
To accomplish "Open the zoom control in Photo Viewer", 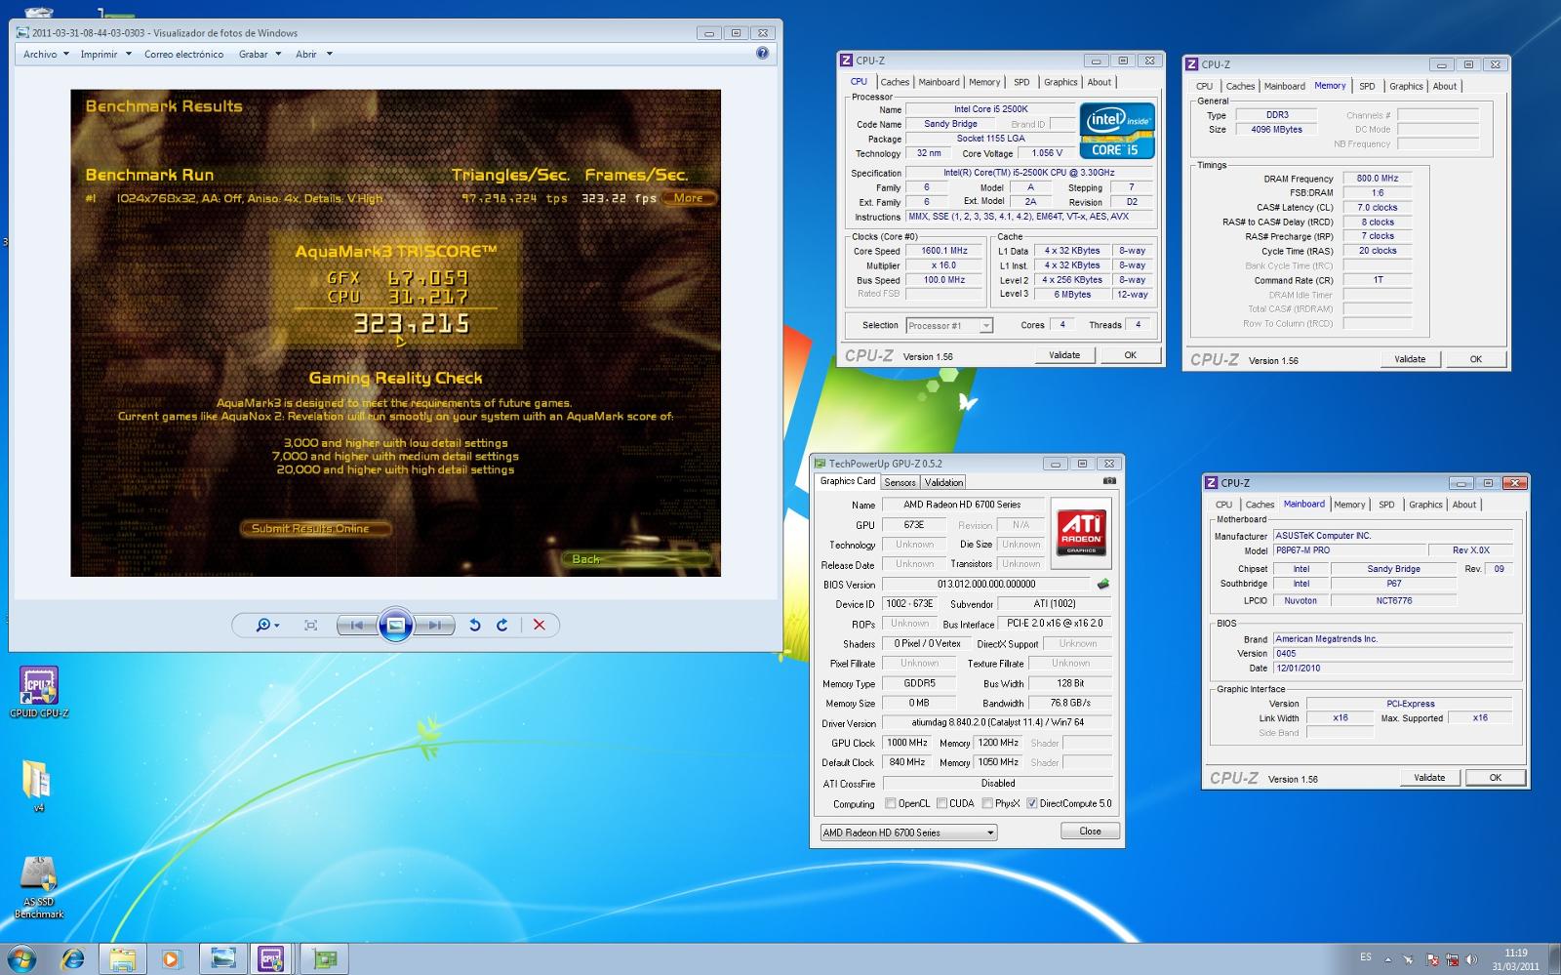I will point(266,625).
